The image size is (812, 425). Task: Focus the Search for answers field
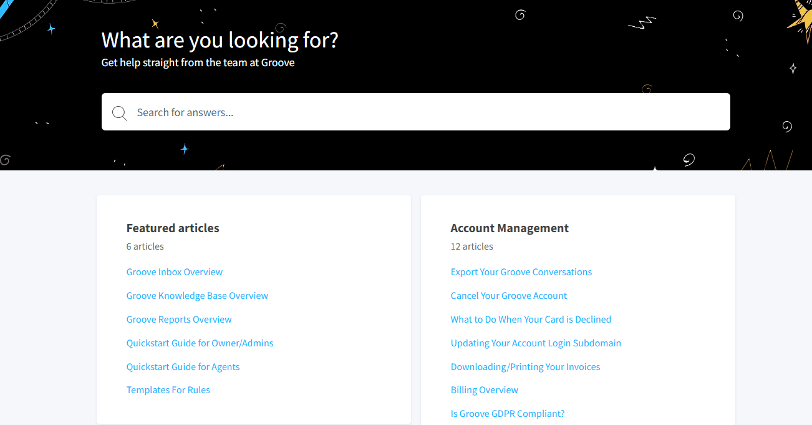pos(424,112)
